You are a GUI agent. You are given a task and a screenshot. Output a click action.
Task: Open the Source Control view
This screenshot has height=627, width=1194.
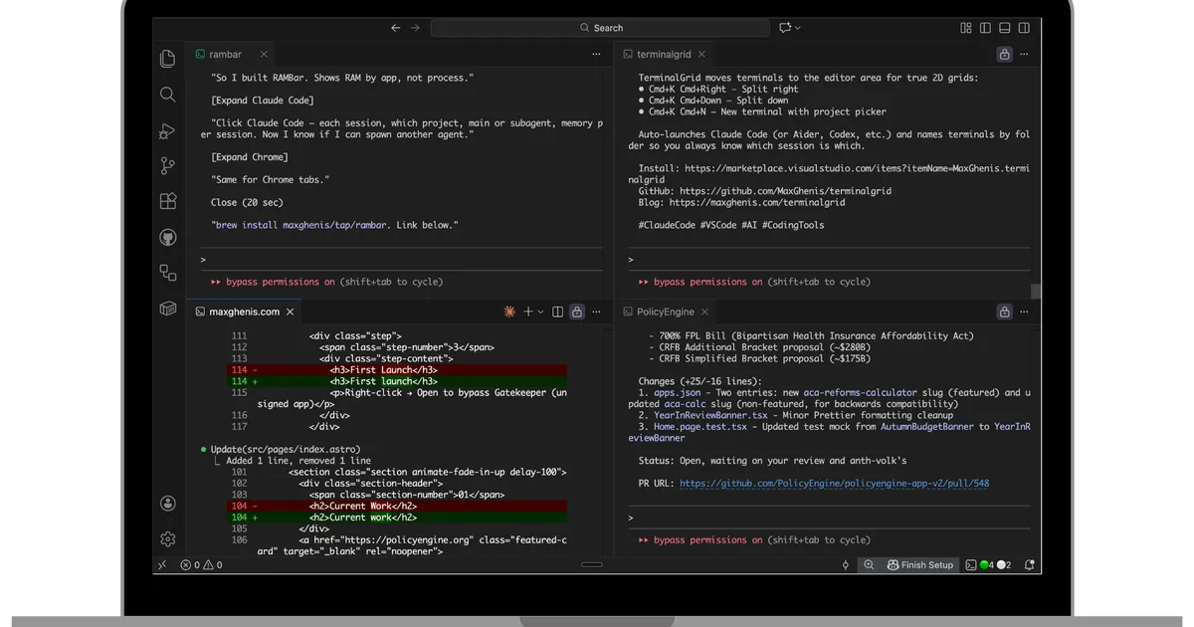click(x=167, y=166)
